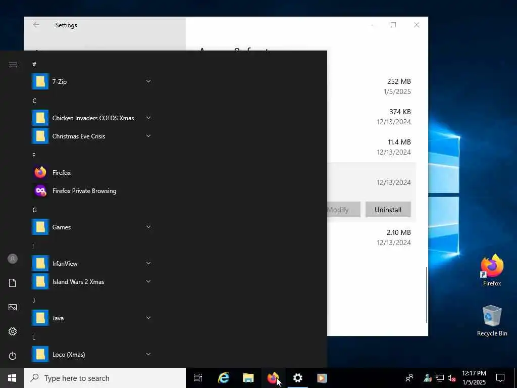
Task: Open the Action Center notification icon
Action: coord(500,378)
